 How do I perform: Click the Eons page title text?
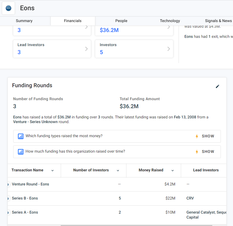(x=27, y=8)
